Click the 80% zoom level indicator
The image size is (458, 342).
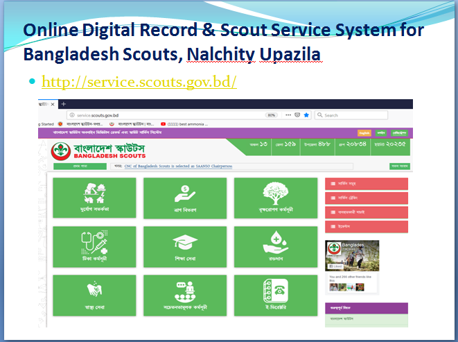tap(272, 114)
